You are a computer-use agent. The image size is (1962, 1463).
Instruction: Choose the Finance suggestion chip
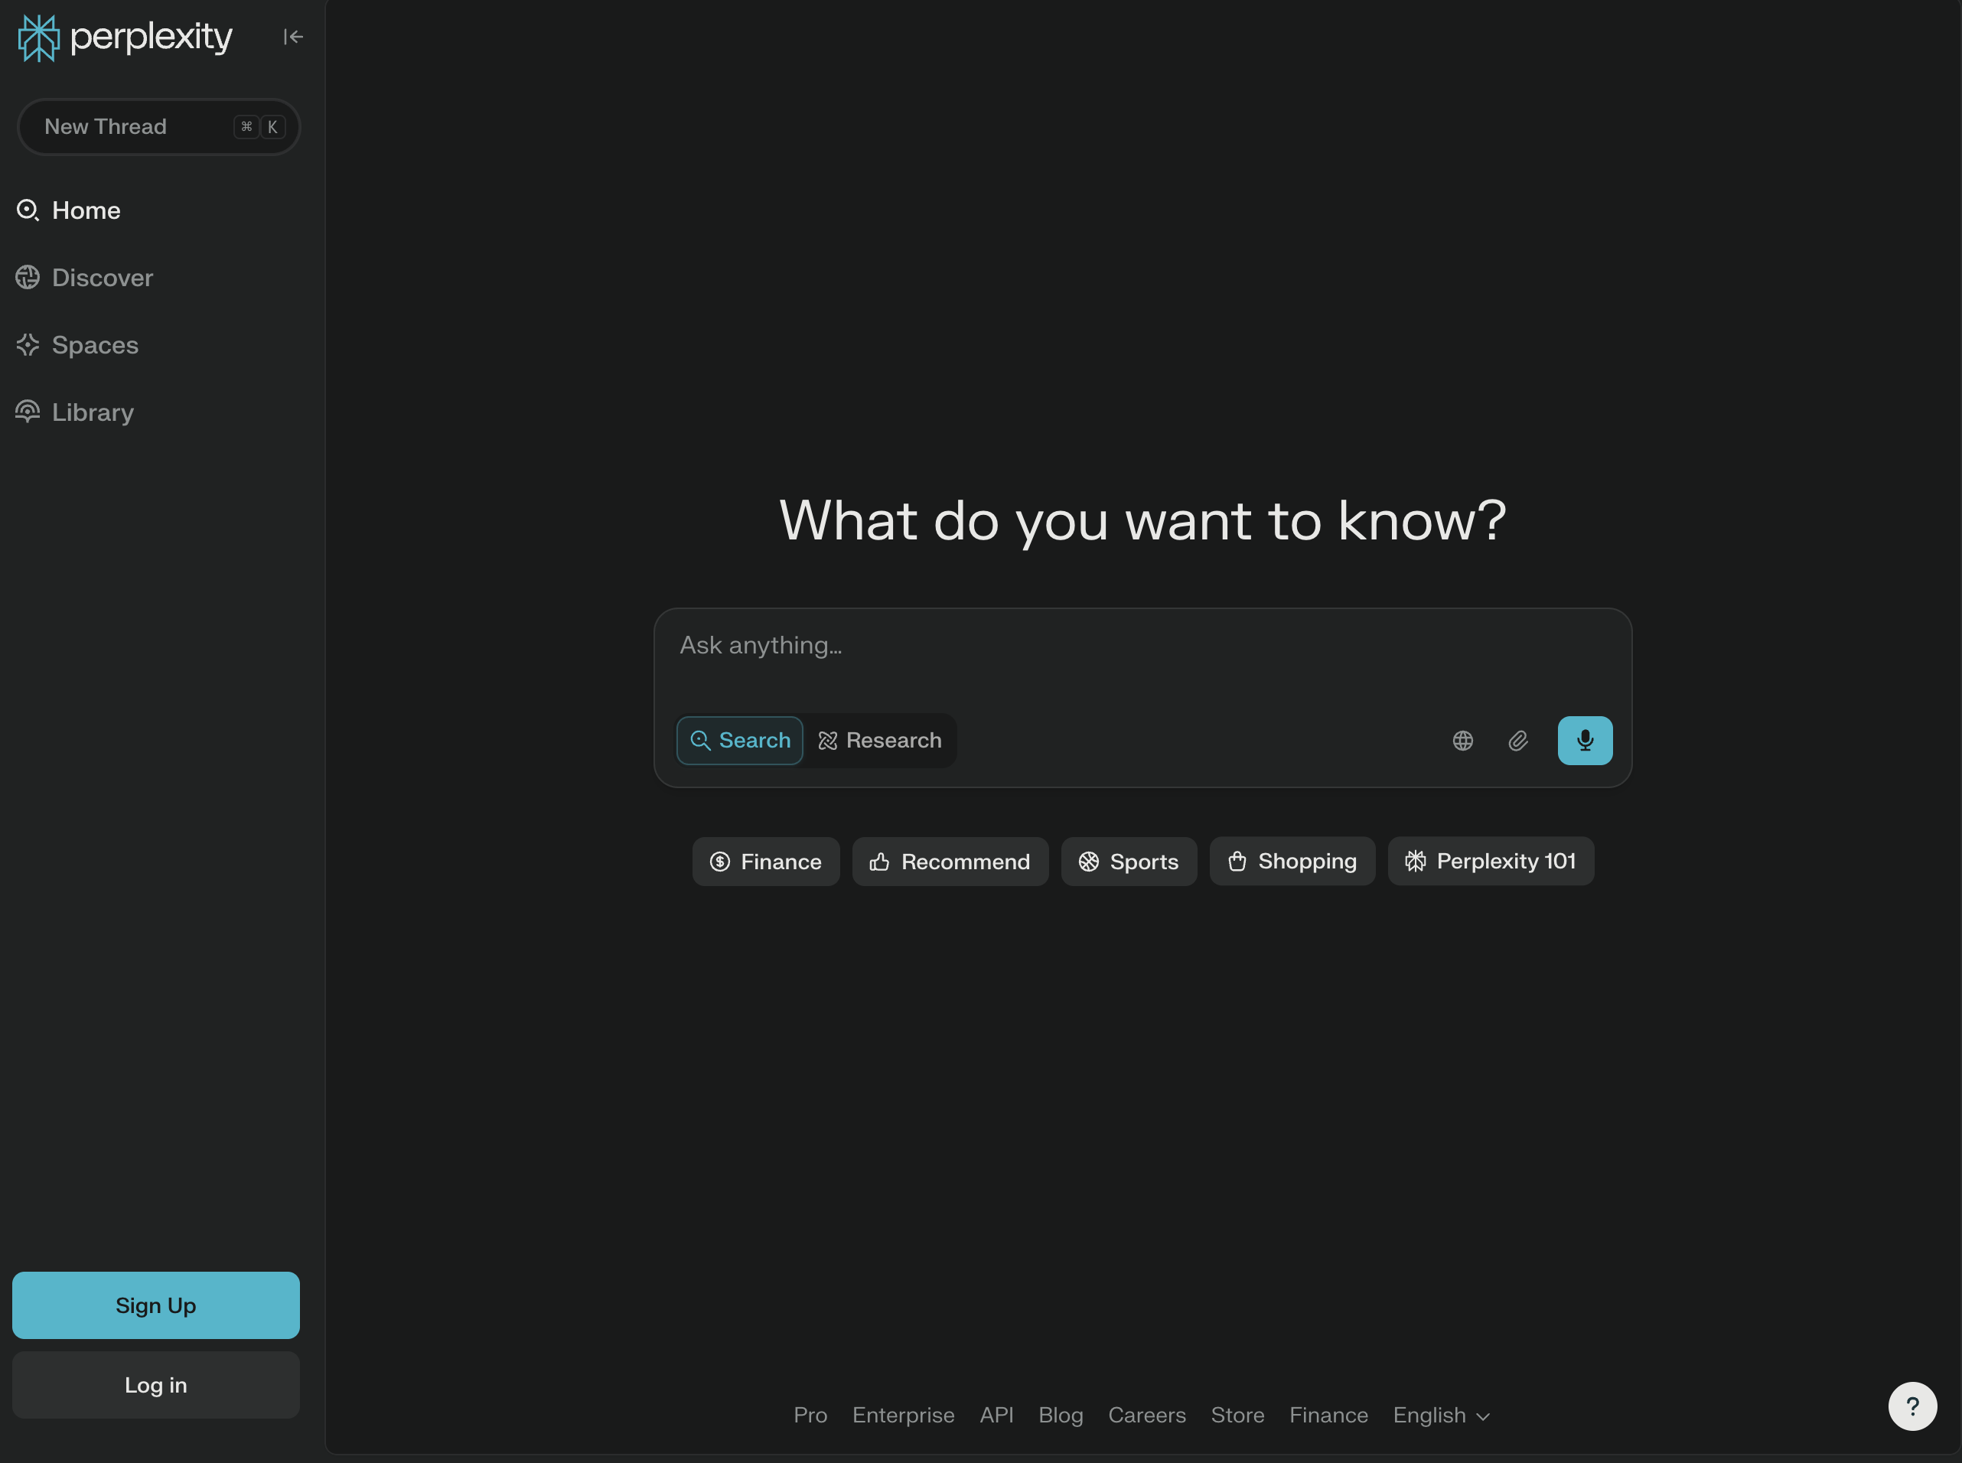click(x=766, y=862)
